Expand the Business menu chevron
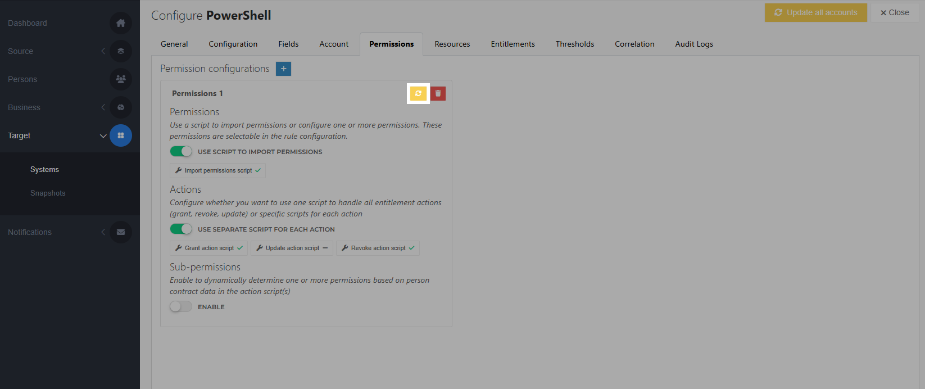Viewport: 925px width, 389px height. 103,107
